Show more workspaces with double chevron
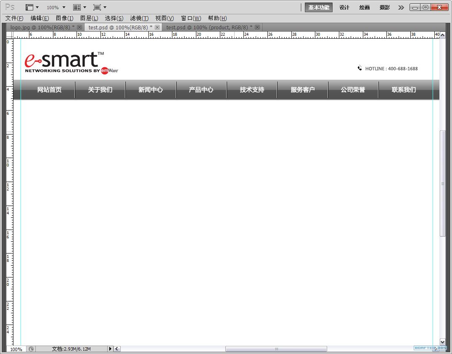 point(401,8)
